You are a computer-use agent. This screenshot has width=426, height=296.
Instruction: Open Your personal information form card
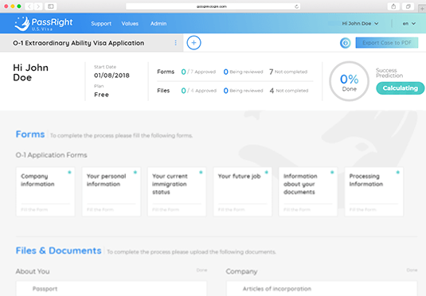[111, 192]
